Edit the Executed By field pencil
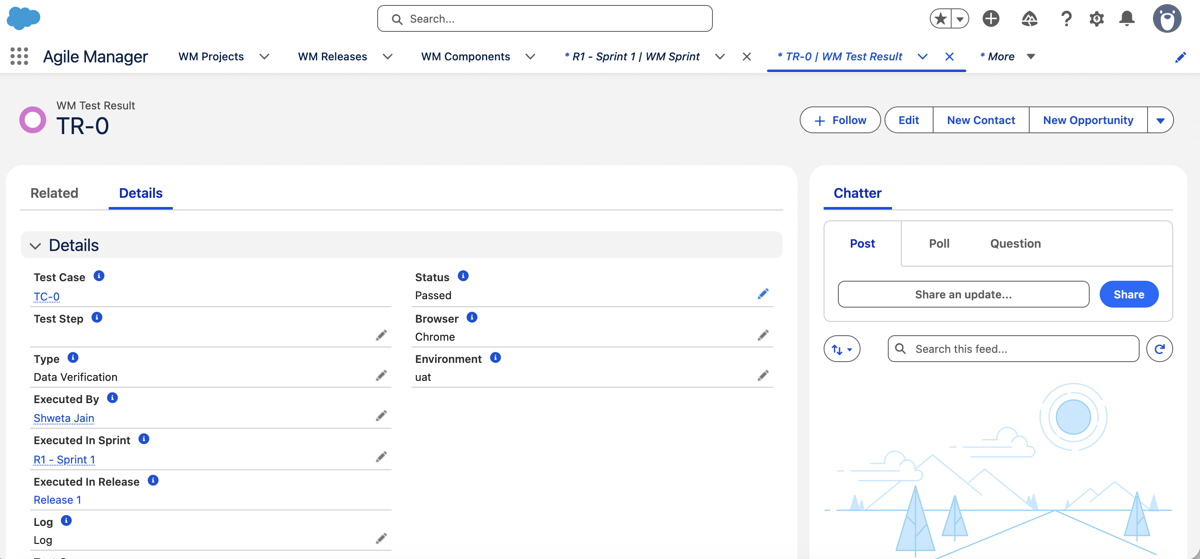 [381, 416]
